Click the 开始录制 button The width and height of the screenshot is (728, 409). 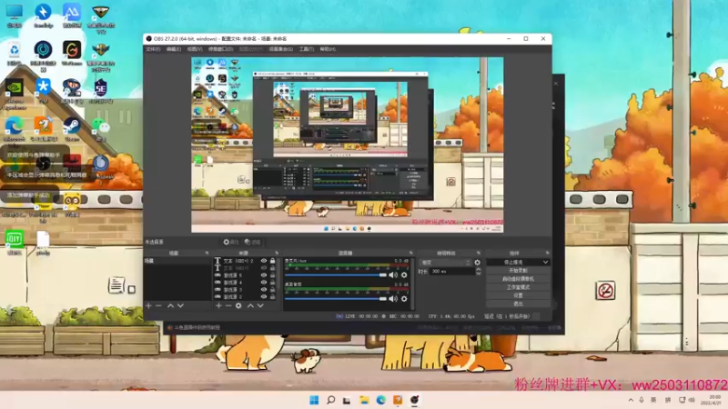518,270
